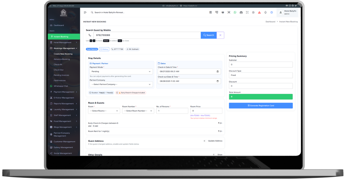Image resolution: width=346 pixels, height=179 pixels.
Task: Open the shopping basket icon
Action: [223, 13]
